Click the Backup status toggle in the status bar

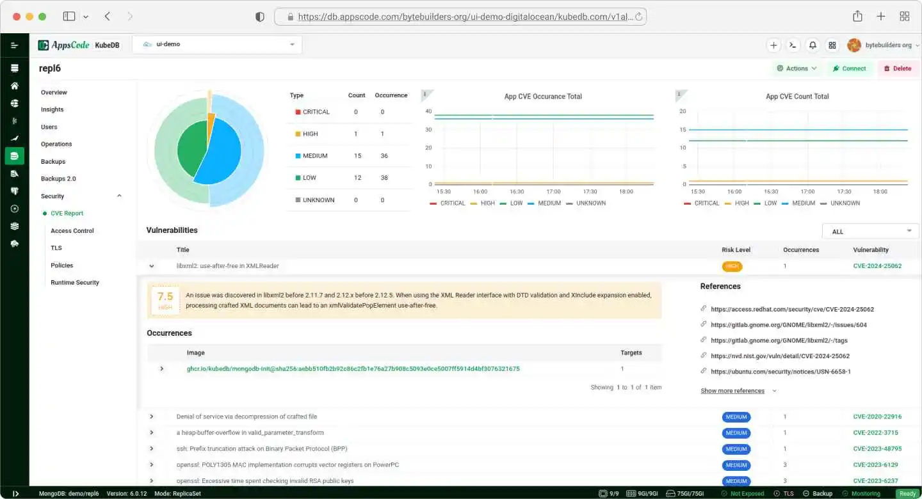[818, 493]
